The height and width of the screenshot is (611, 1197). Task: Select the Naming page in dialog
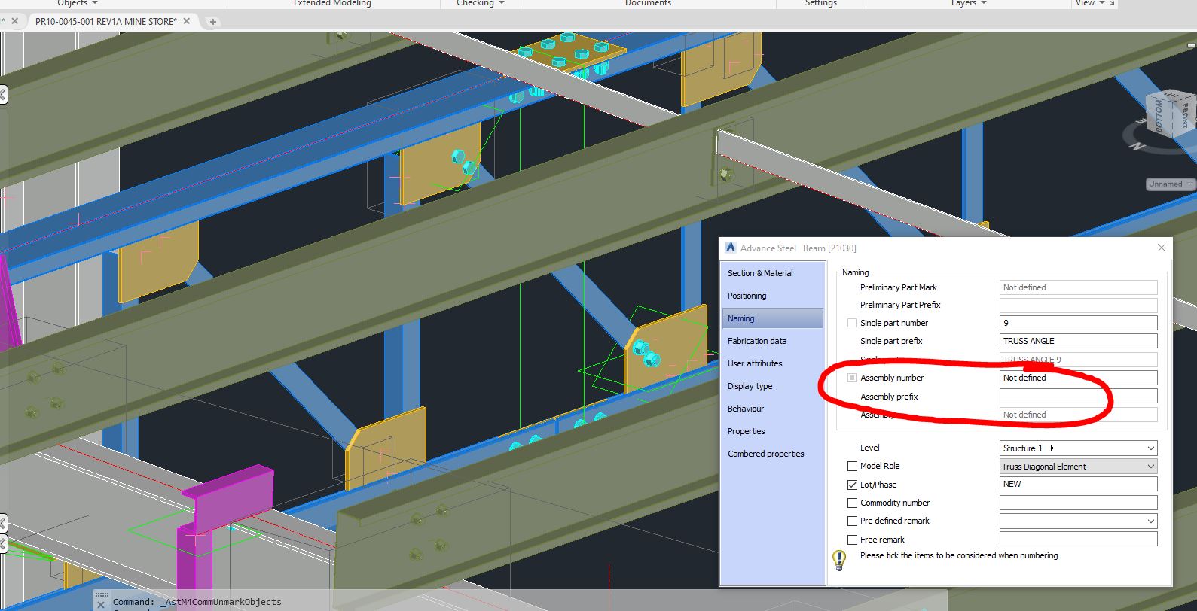pyautogui.click(x=772, y=318)
